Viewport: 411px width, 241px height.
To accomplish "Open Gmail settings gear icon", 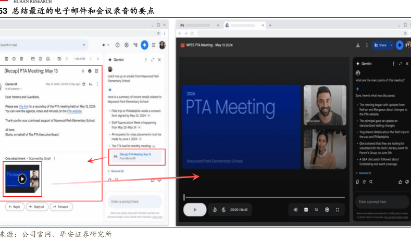I will pos(127,45).
